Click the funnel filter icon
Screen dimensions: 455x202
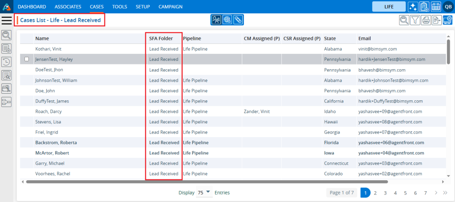tap(415, 20)
